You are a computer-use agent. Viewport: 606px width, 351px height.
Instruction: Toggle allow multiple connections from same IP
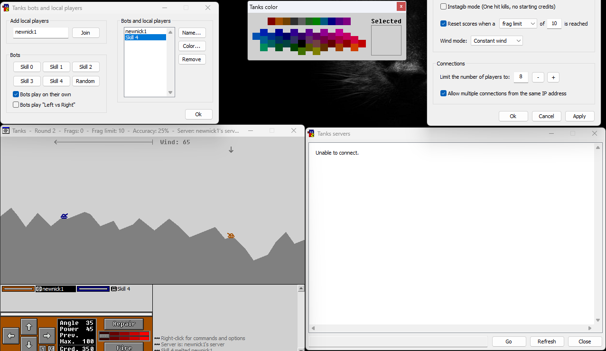(x=443, y=93)
